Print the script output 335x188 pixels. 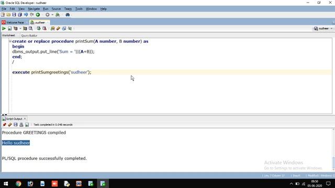tap(21, 125)
